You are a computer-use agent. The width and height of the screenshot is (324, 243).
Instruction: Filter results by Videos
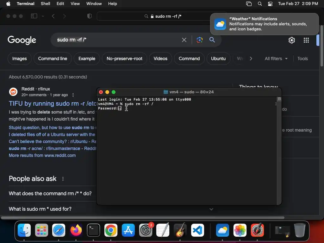pos(160,59)
